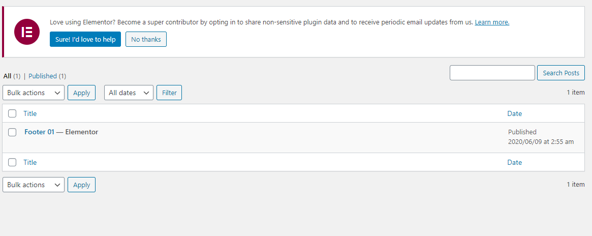
Task: Select the Footer 01 row checkbox
Action: 12,132
